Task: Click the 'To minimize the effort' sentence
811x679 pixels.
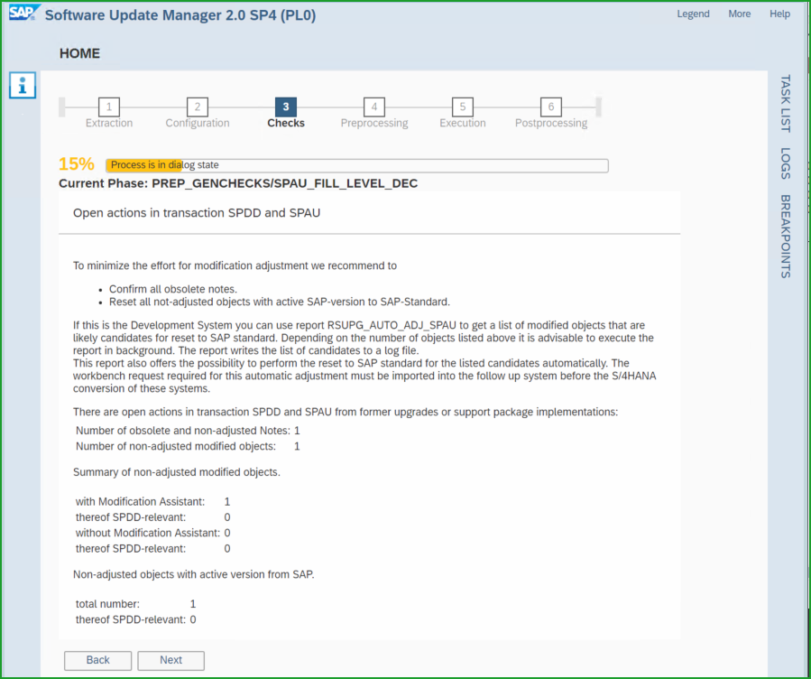Action: tap(235, 265)
